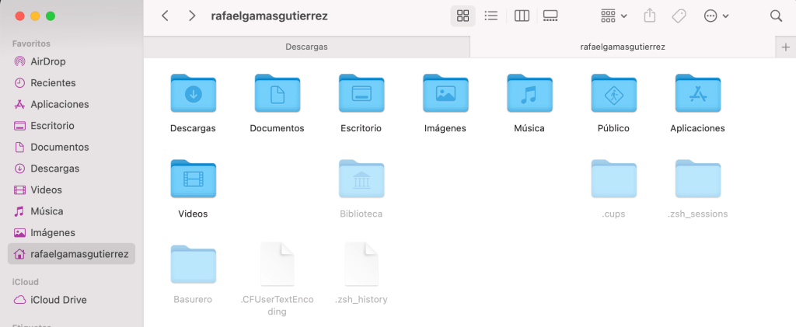796x327 pixels.
Task: Select AirDrop in the sidebar
Action: point(47,61)
